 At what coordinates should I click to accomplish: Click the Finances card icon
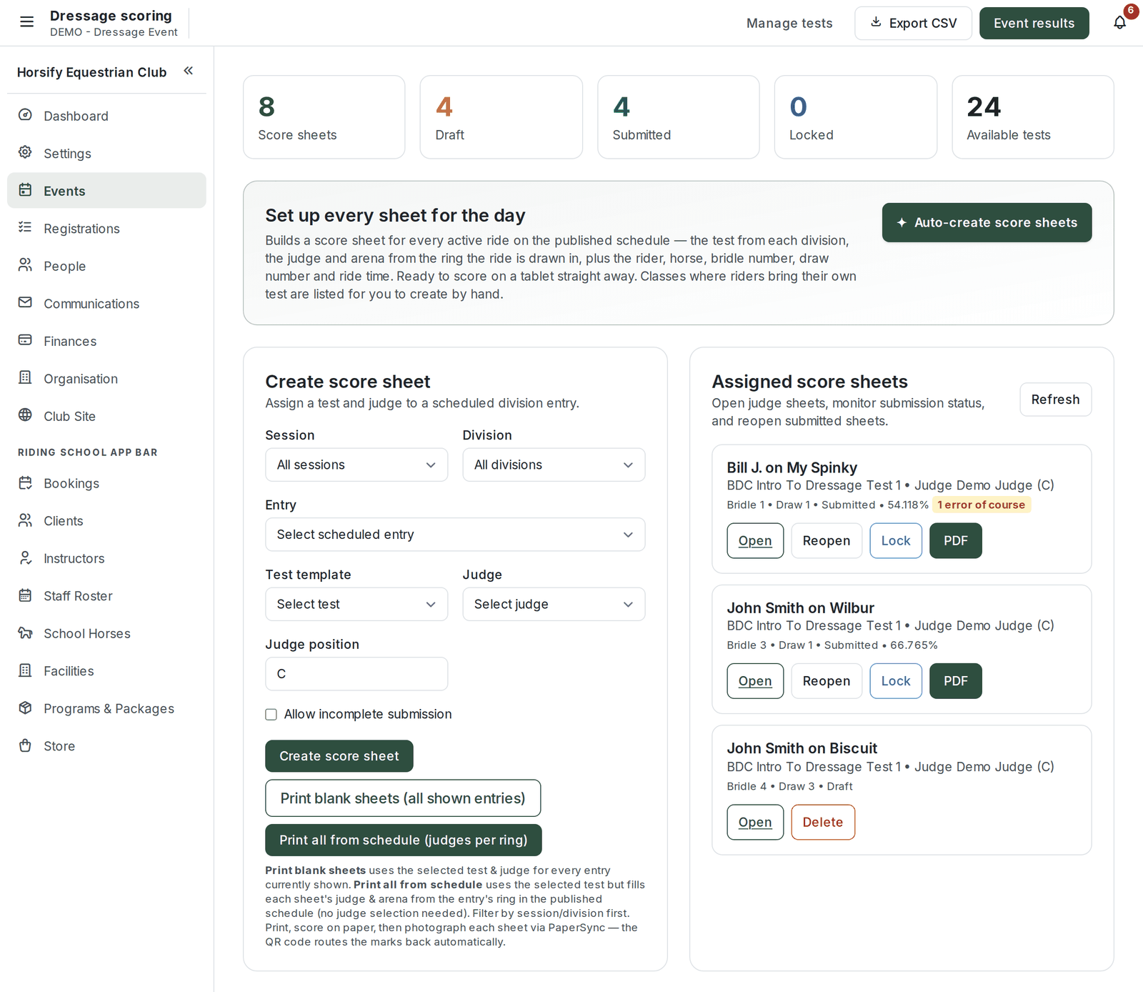pyautogui.click(x=25, y=340)
